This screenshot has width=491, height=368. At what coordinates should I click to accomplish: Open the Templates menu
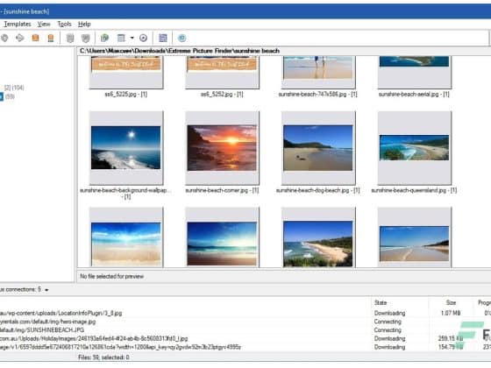coord(18,25)
